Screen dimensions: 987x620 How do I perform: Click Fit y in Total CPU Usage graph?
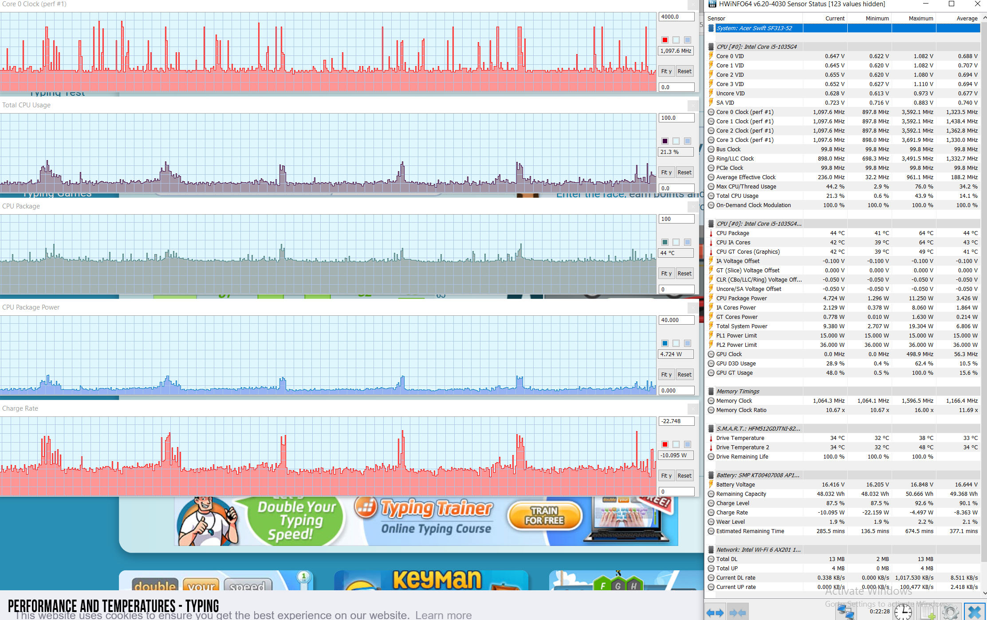[x=666, y=172]
